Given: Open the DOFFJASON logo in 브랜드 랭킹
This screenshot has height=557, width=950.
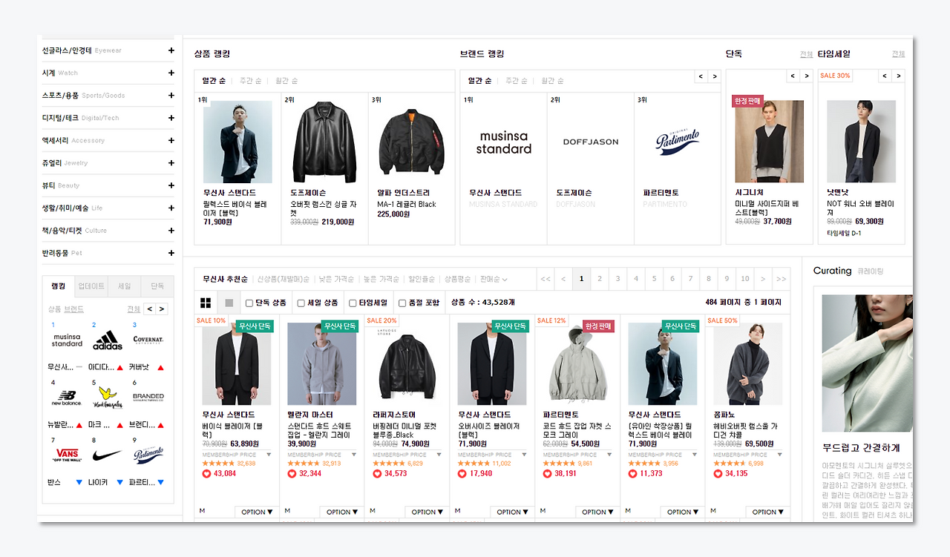Looking at the screenshot, I should (x=591, y=142).
